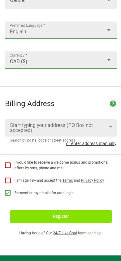The width and height of the screenshot is (121, 261).
Task: Expand the Preferred Language dropdown arrow
Action: [109, 30]
